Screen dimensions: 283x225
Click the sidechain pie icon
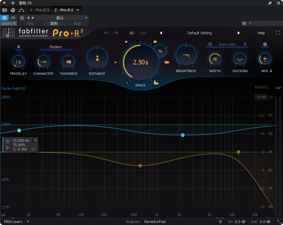click(x=13, y=10)
